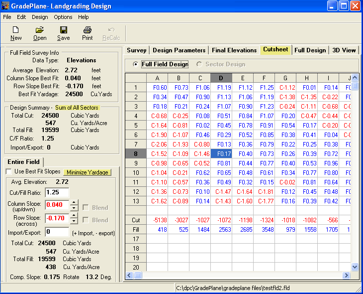Decrease Column Slope with down stepper
The height and width of the screenshot is (294, 363).
(x=74, y=208)
